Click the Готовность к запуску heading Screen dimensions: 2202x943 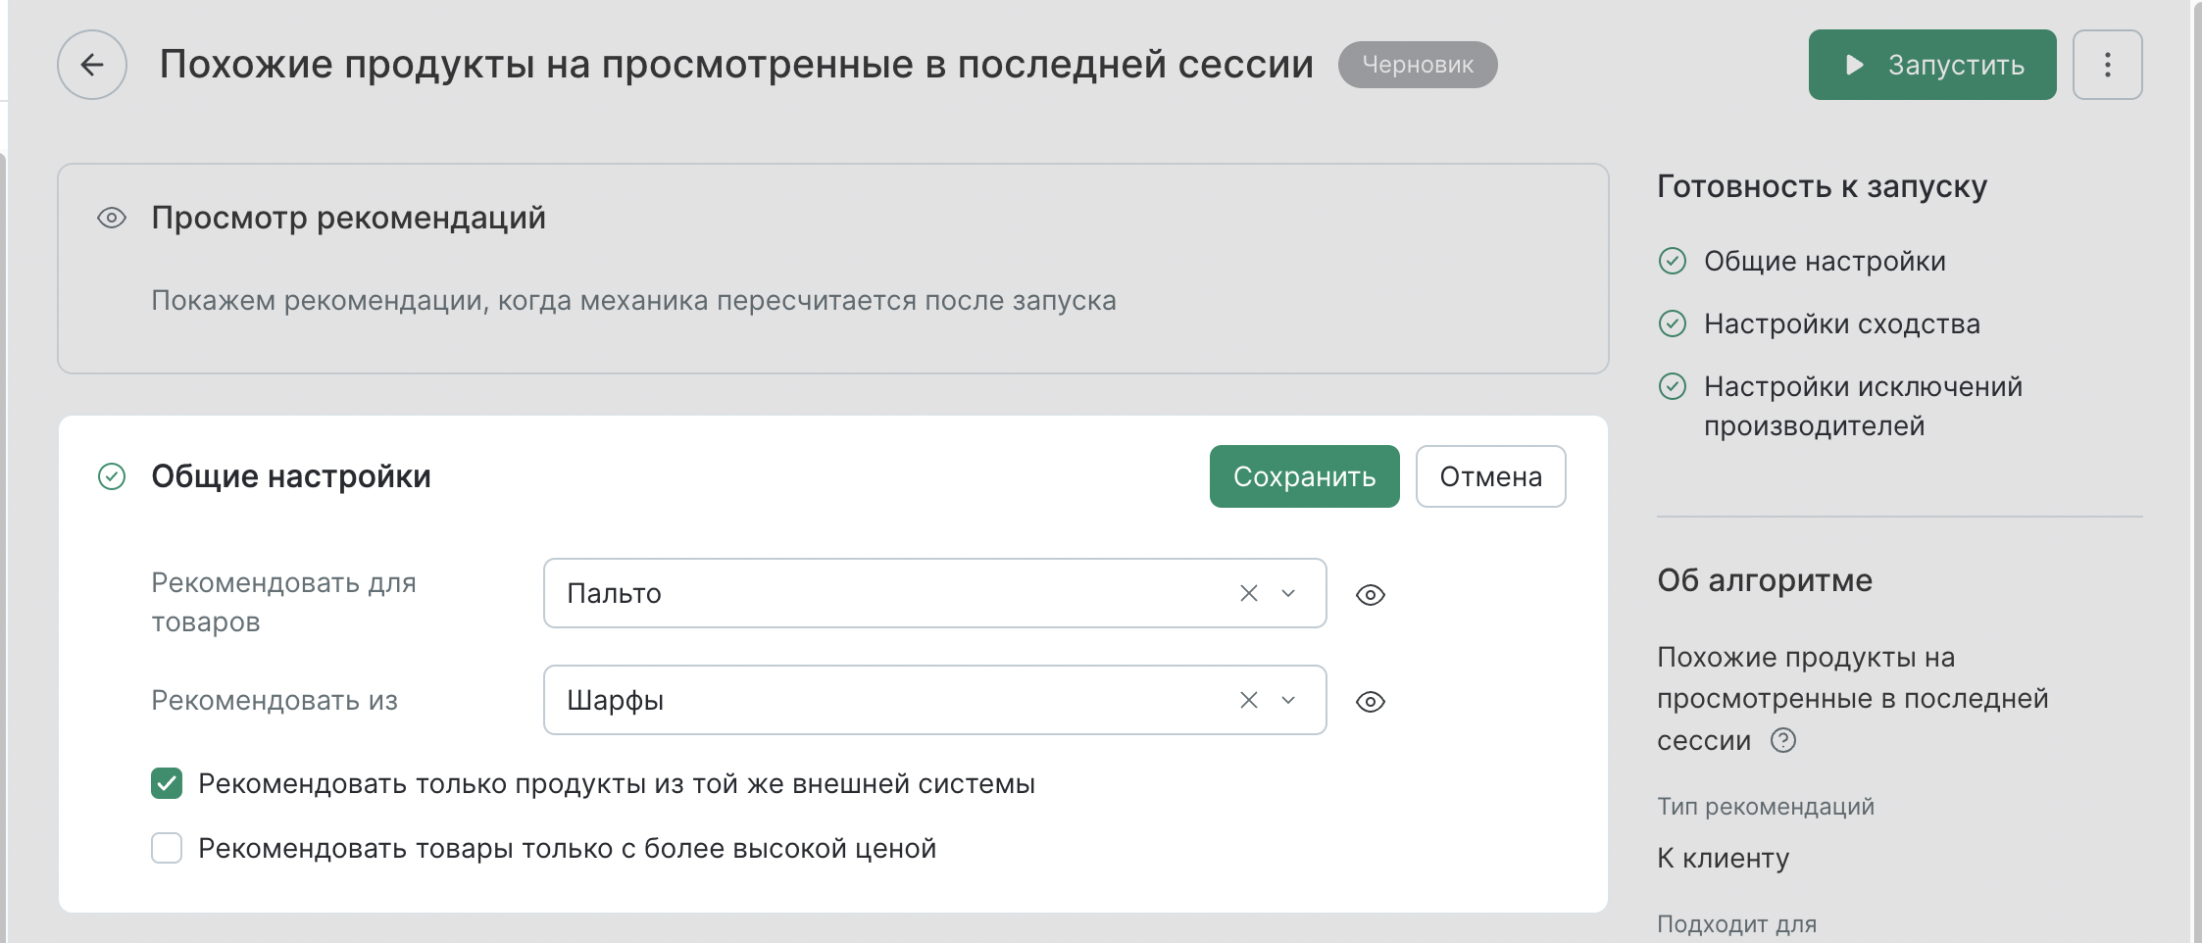coord(1822,186)
